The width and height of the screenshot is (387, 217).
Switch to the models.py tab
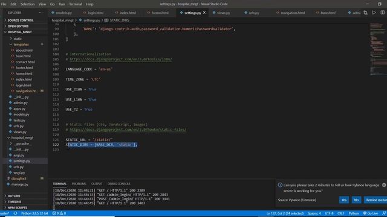pos(63,13)
